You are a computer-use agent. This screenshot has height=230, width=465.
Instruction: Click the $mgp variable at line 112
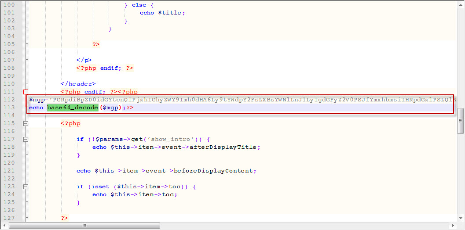37,100
